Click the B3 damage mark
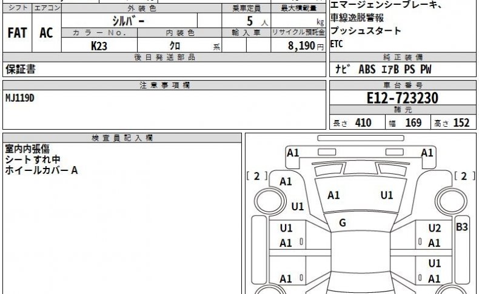Screen dimensions: 479x294 point(461,227)
